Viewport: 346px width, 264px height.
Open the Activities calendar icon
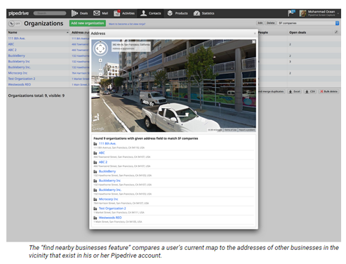pos(117,13)
